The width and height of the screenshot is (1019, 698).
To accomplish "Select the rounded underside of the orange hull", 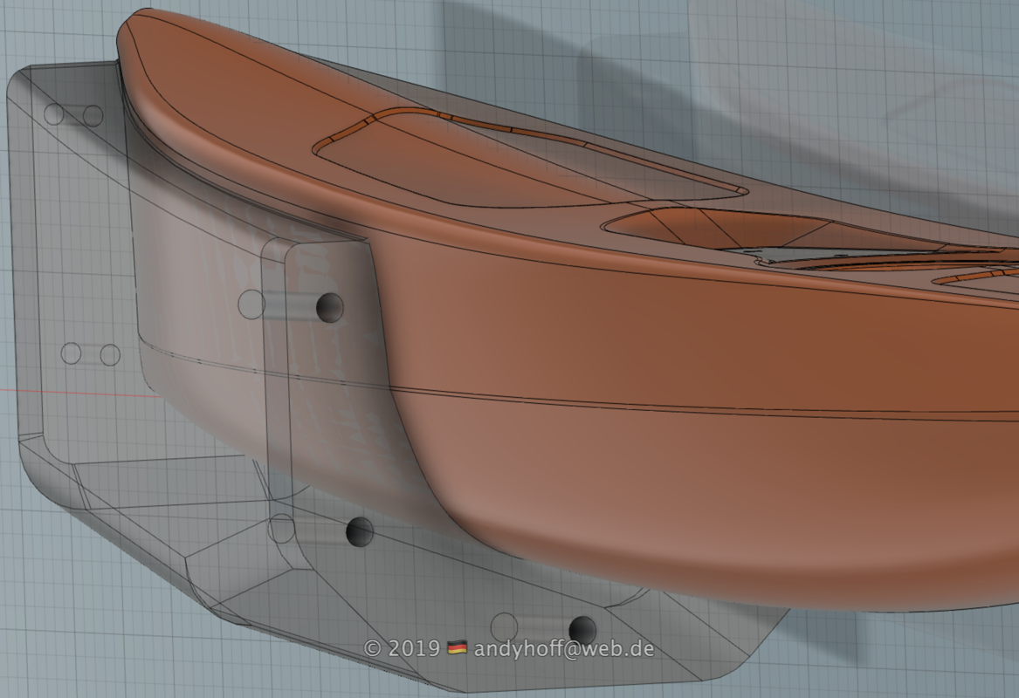I will point(742,558).
